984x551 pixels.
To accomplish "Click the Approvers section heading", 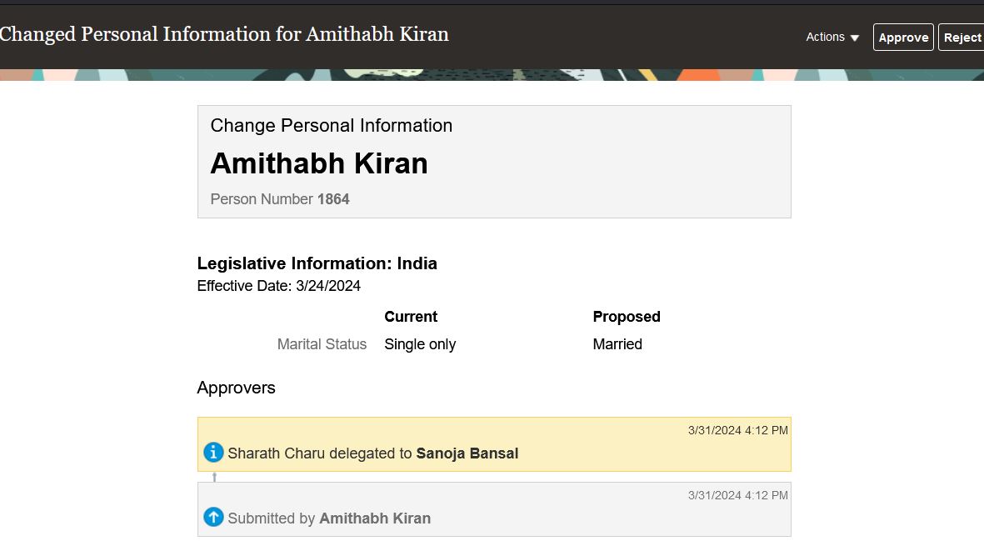I will point(236,388).
